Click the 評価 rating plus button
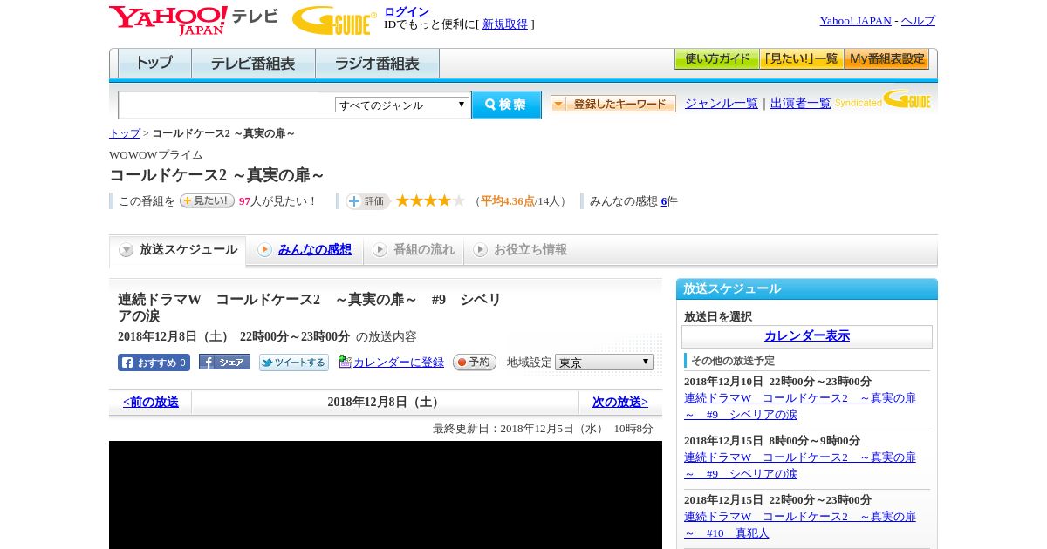1047x549 pixels. click(x=367, y=201)
